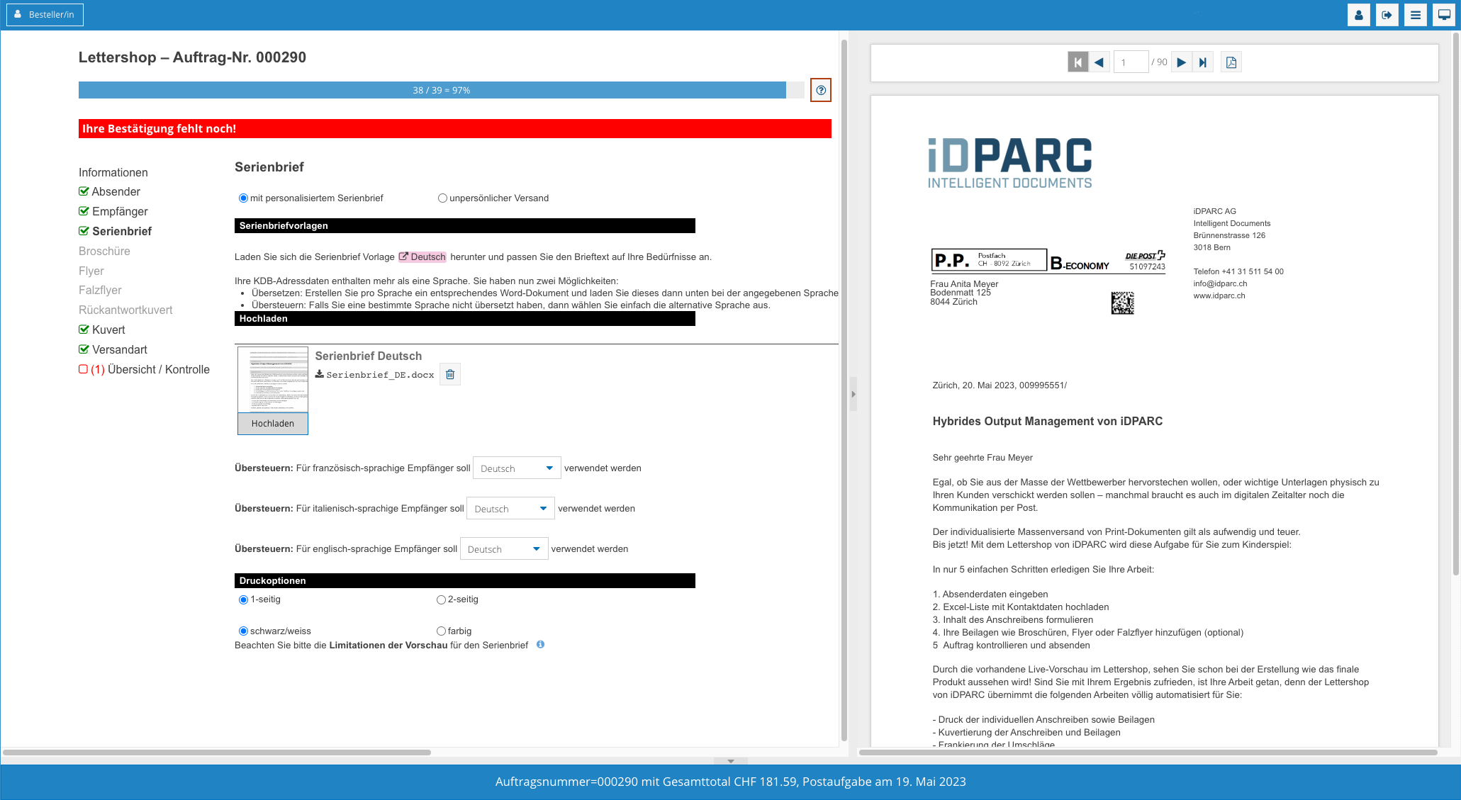Click the logout icon in the top bar
This screenshot has height=800, width=1461.
tap(1387, 15)
